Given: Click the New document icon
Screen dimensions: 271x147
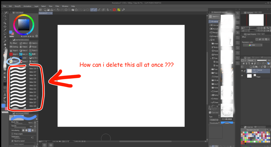Looking at the screenshot, I should (45, 10).
